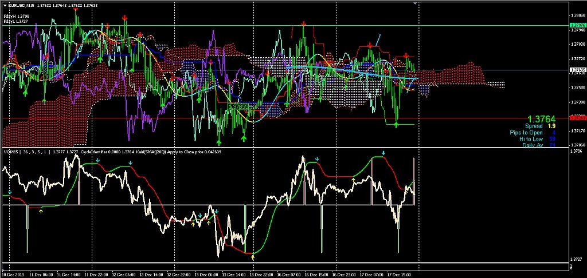Select the 5dgyL 1.3727 label
Image resolution: width=587 pixels, height=278 pixels.
click(x=16, y=21)
